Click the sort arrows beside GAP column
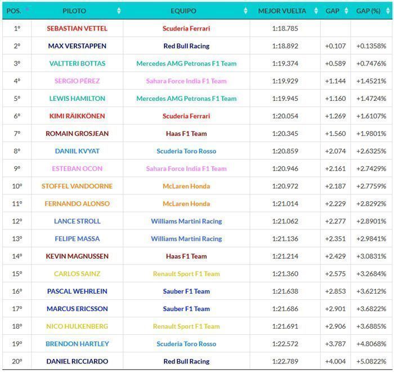Image resolution: width=394 pixels, height=372 pixels. tap(346, 11)
